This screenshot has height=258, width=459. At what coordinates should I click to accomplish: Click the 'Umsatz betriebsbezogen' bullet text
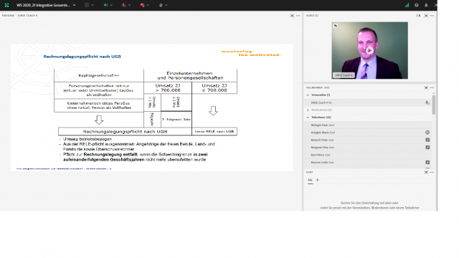(87, 139)
